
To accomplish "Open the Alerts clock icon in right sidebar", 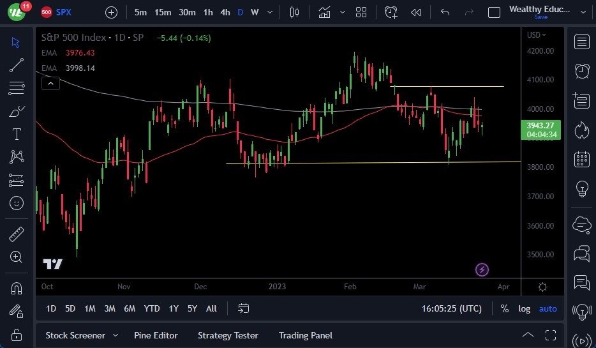I will pyautogui.click(x=581, y=72).
